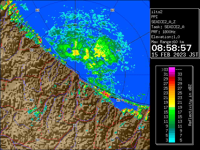200x150 pixels.
Task: Click the lone '3' at legend's bottom left
Action: pos(167,140)
